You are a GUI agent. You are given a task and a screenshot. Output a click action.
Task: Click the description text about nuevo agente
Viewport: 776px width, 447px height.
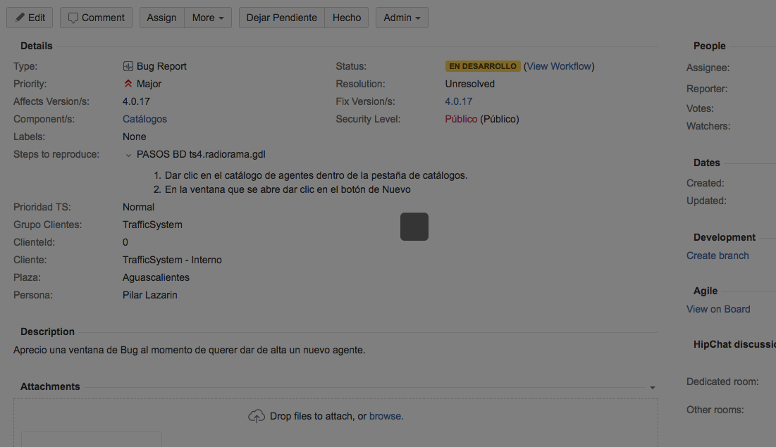tap(189, 350)
